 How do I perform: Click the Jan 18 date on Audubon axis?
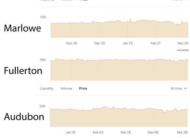point(71,133)
